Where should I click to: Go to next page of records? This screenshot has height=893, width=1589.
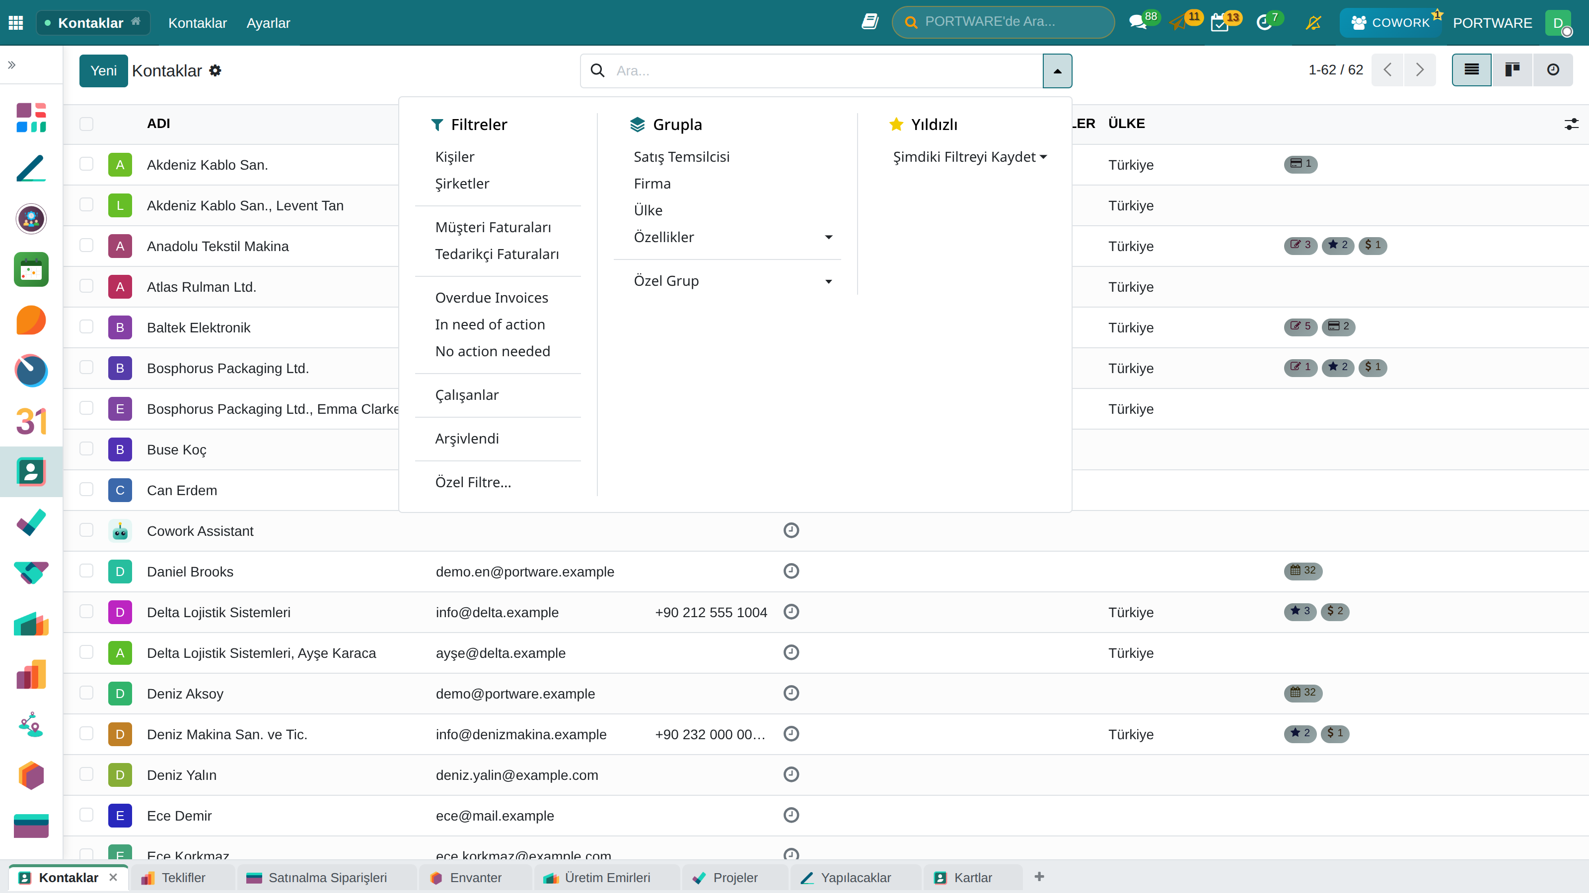[x=1420, y=69]
